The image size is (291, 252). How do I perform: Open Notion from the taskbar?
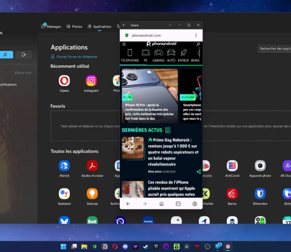pos(105,247)
